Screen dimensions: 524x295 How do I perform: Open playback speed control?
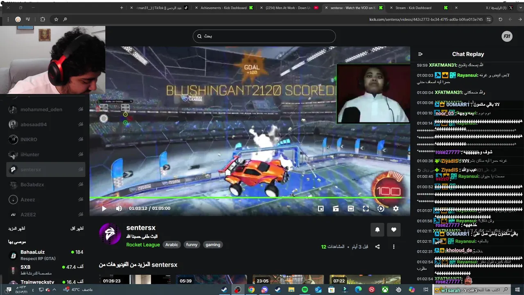pyautogui.click(x=381, y=209)
